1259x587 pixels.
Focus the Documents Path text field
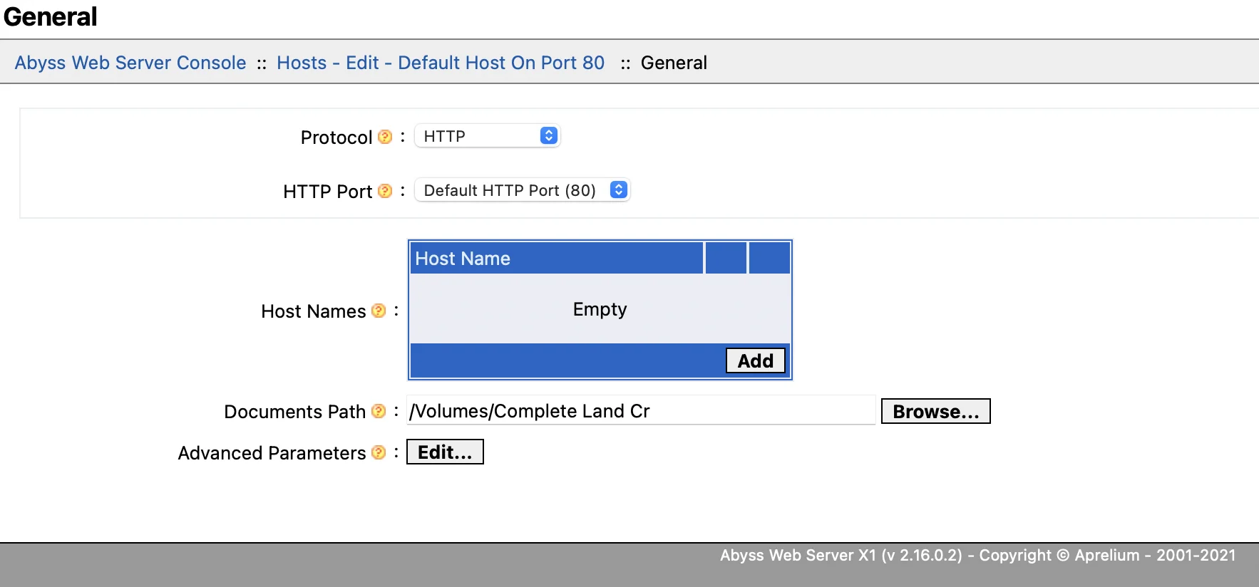[640, 411]
